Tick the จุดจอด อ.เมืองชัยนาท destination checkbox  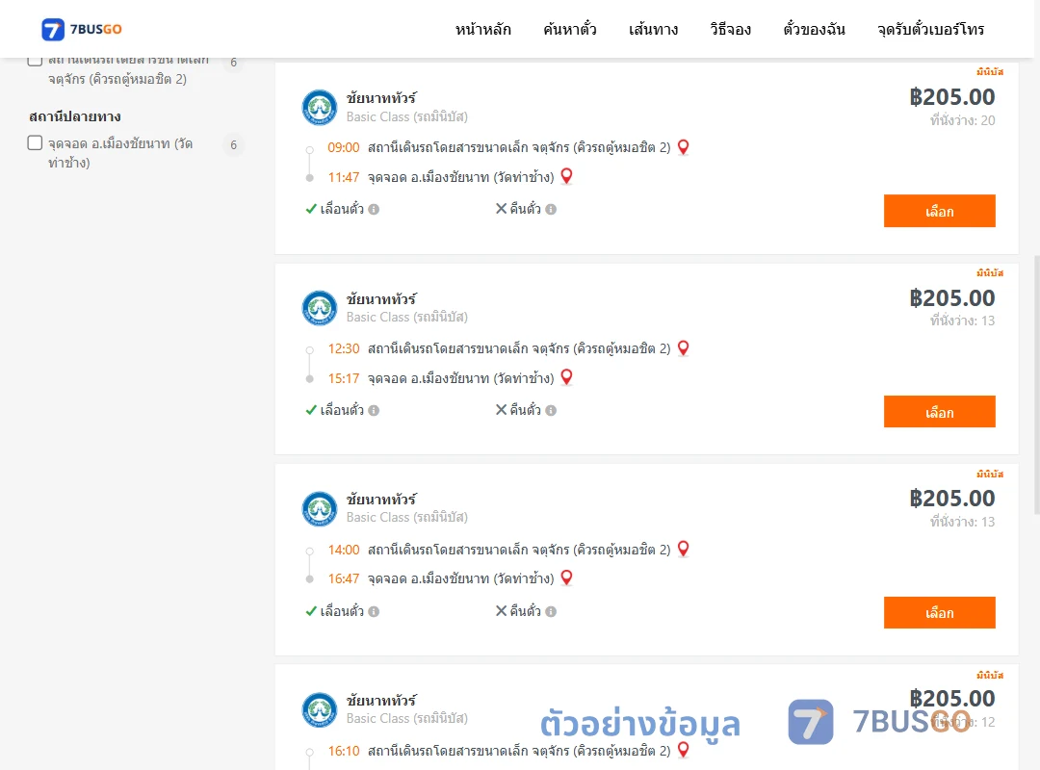pos(36,142)
